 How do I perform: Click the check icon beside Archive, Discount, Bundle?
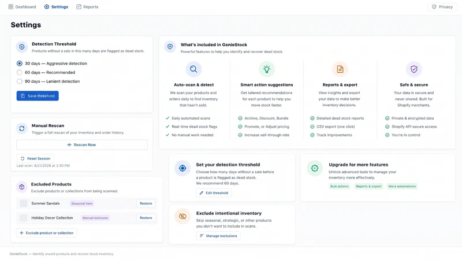click(240, 118)
